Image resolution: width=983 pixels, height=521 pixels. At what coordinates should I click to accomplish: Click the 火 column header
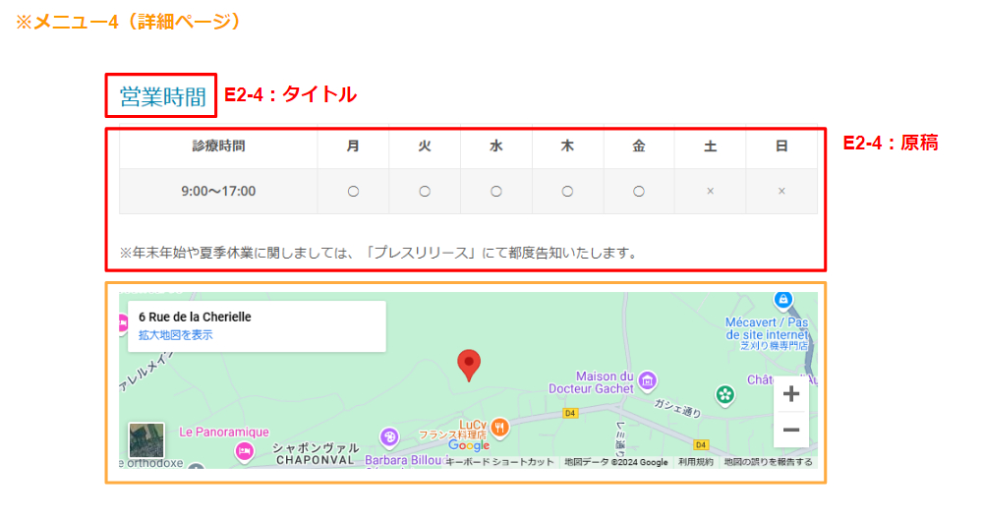click(x=425, y=146)
